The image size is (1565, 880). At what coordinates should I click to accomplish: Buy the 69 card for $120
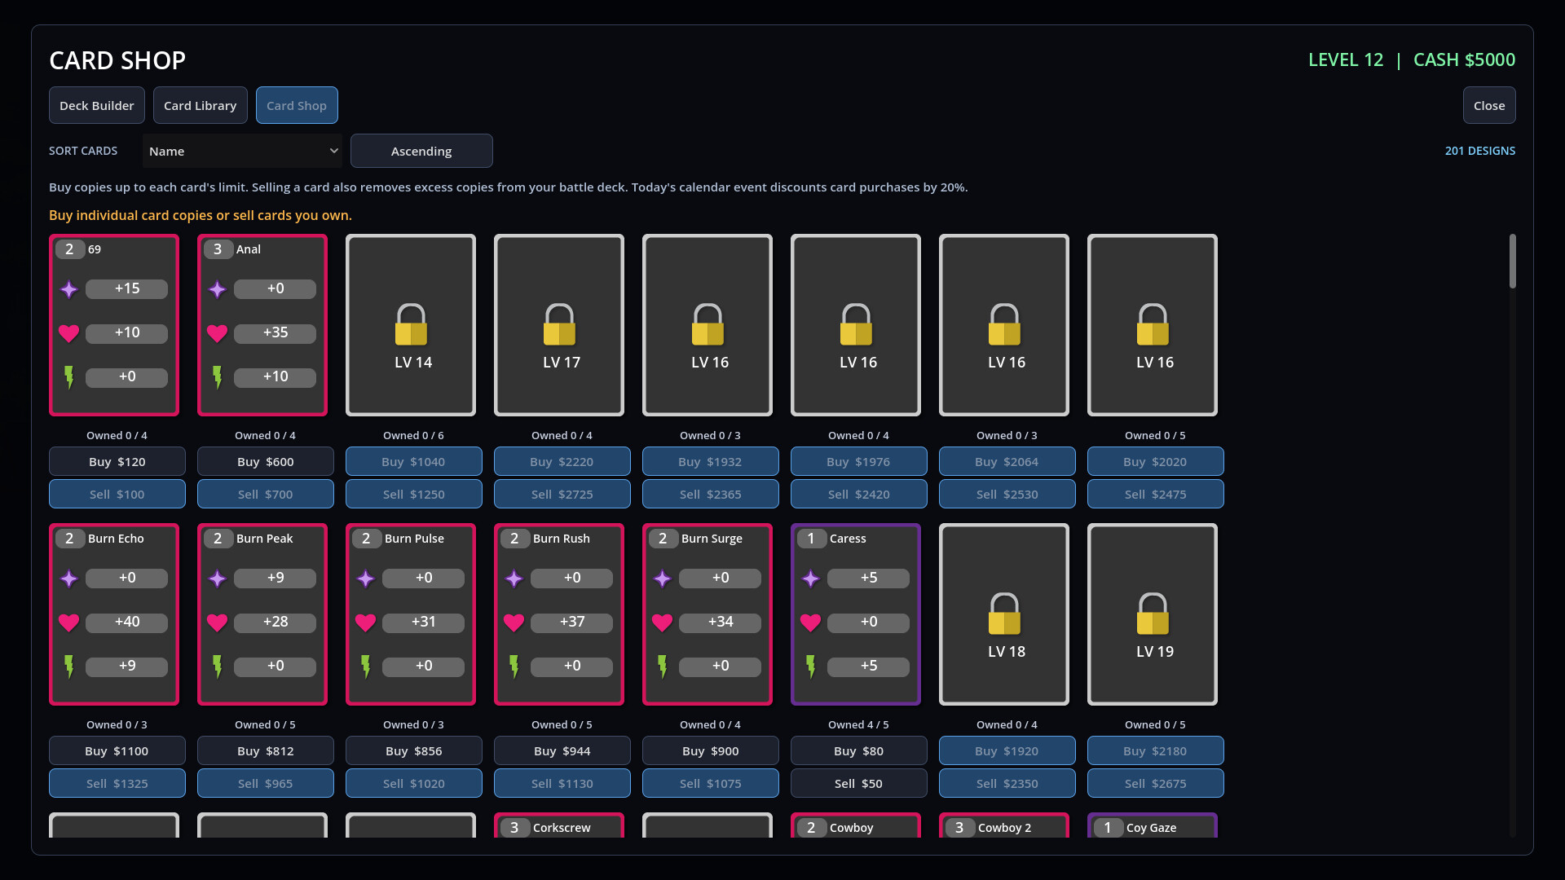[117, 461]
